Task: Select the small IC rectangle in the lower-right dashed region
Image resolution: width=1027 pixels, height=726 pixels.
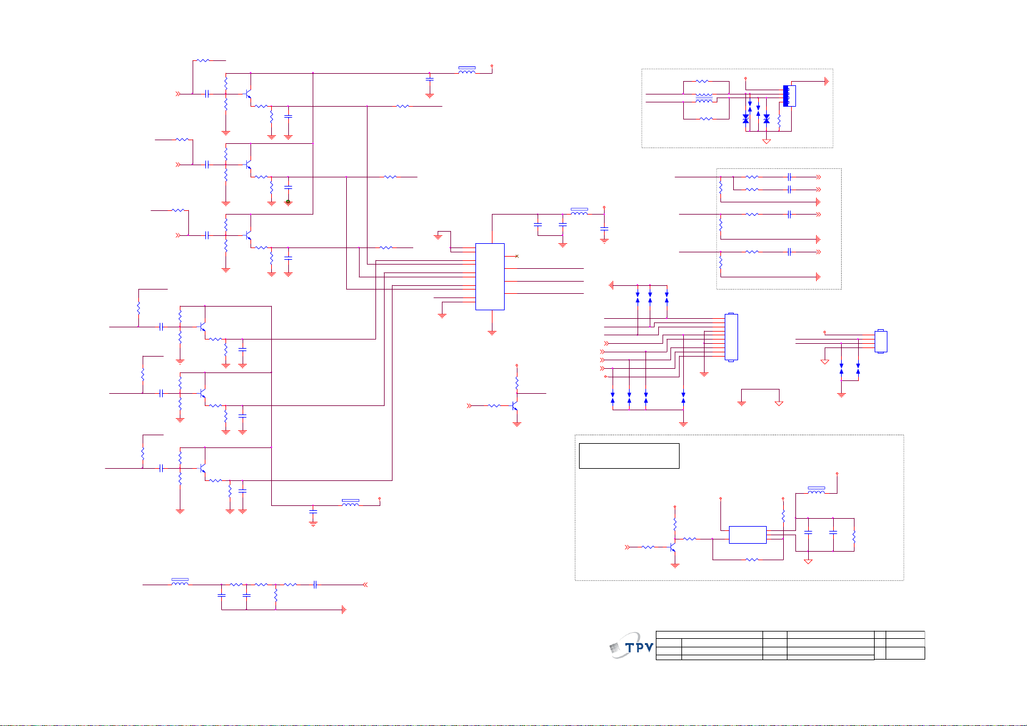Action: (748, 535)
